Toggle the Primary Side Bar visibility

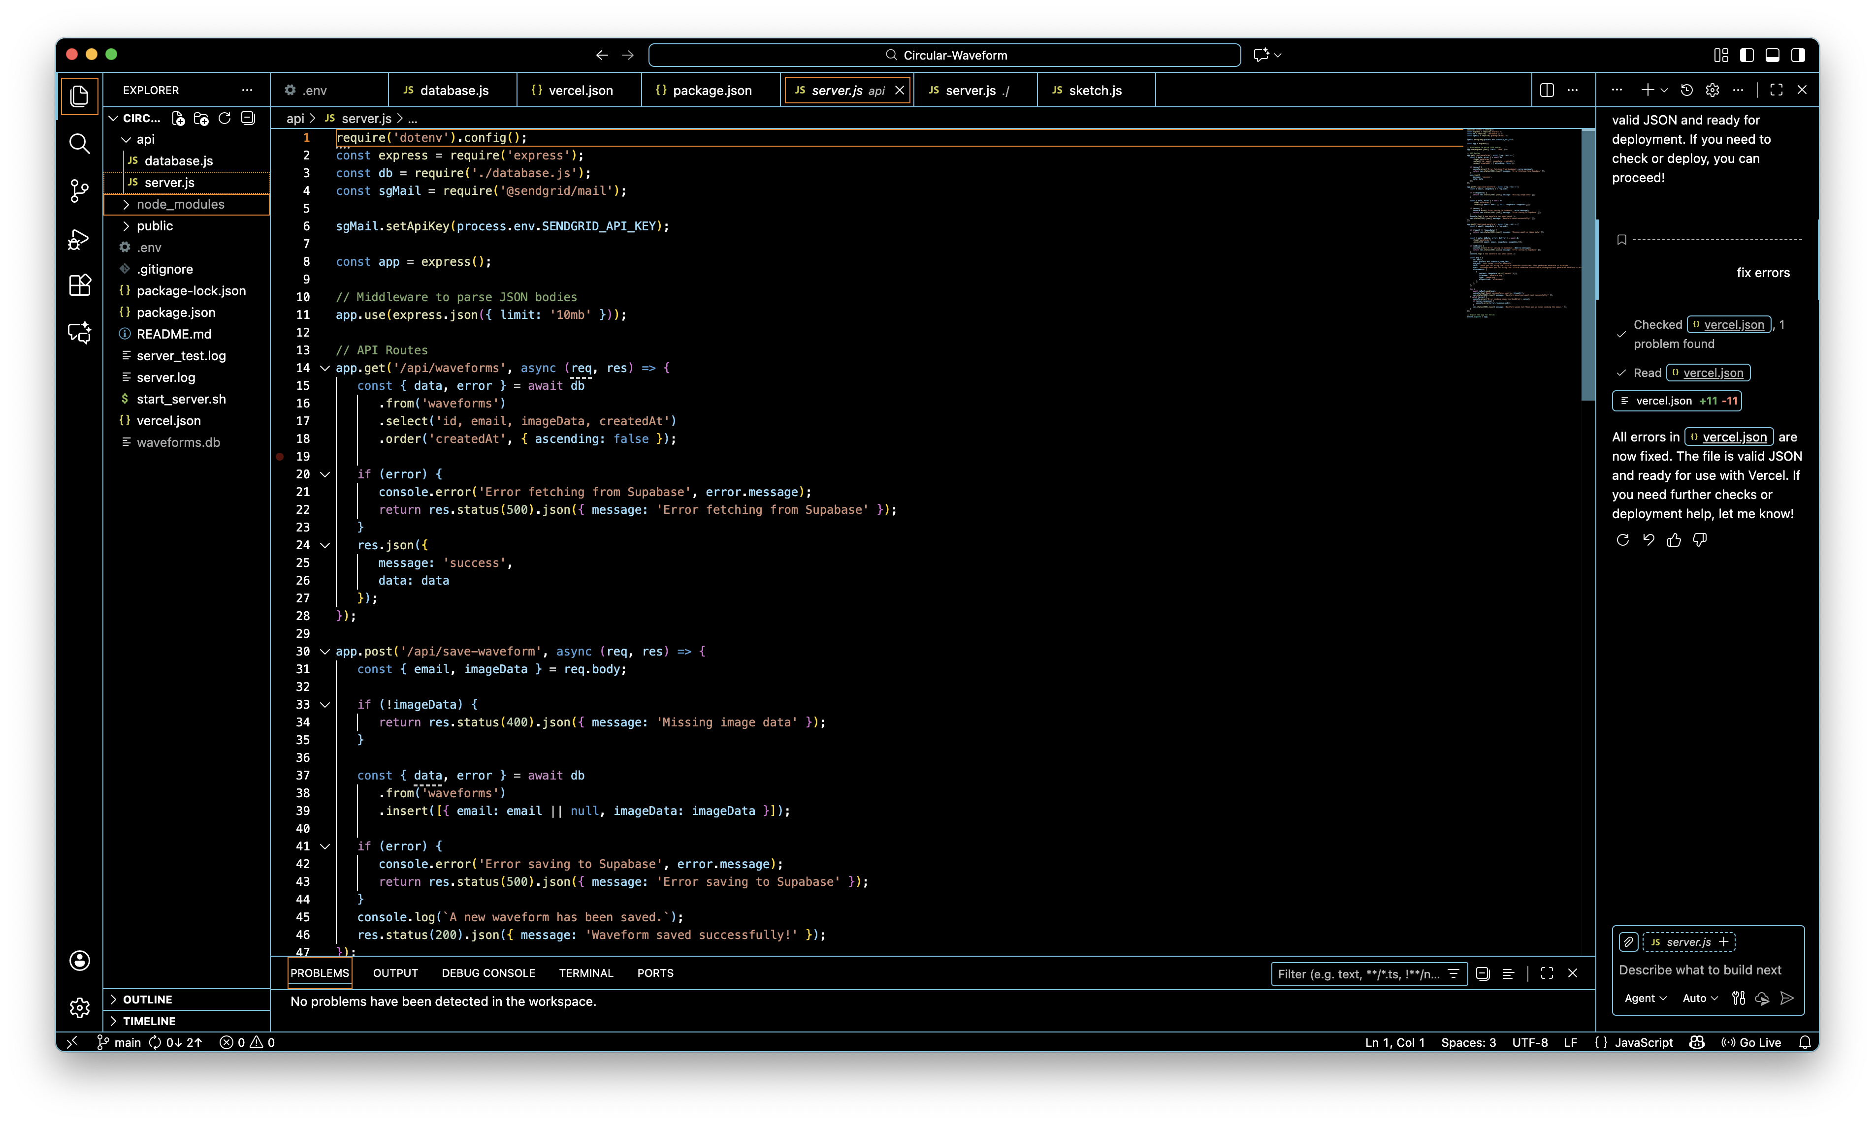tap(1747, 55)
